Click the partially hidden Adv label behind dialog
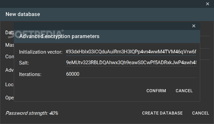 pos(10,70)
